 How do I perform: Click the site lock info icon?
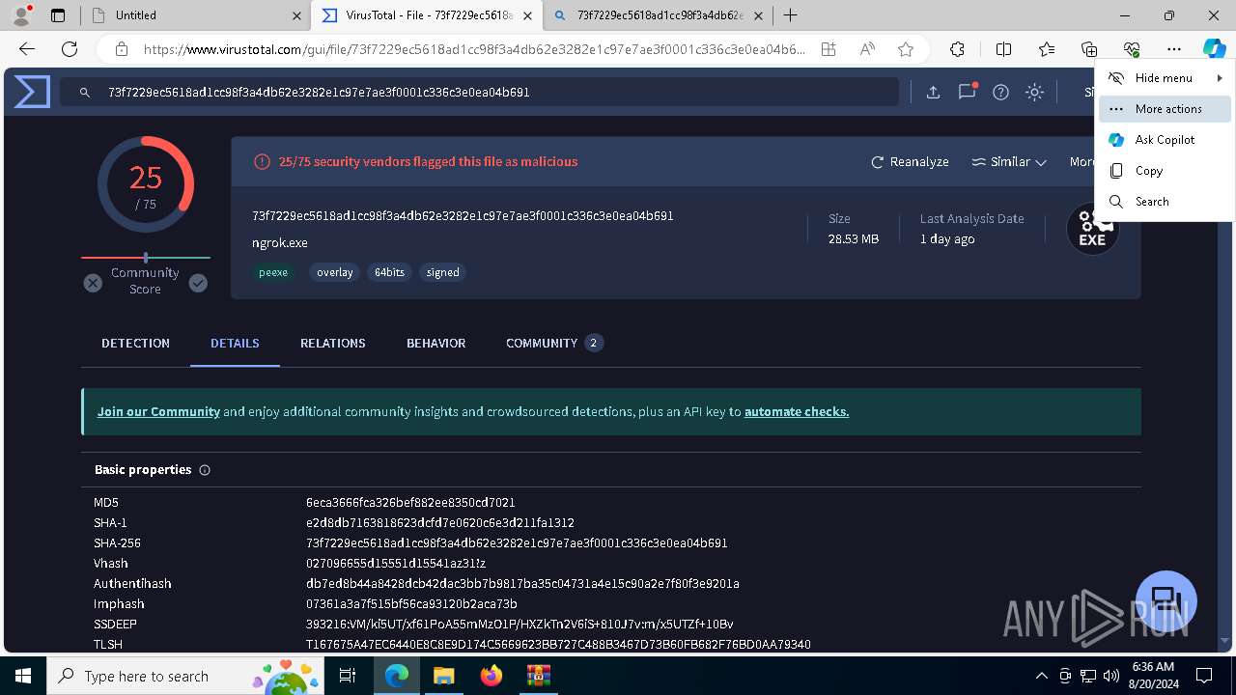pos(121,49)
